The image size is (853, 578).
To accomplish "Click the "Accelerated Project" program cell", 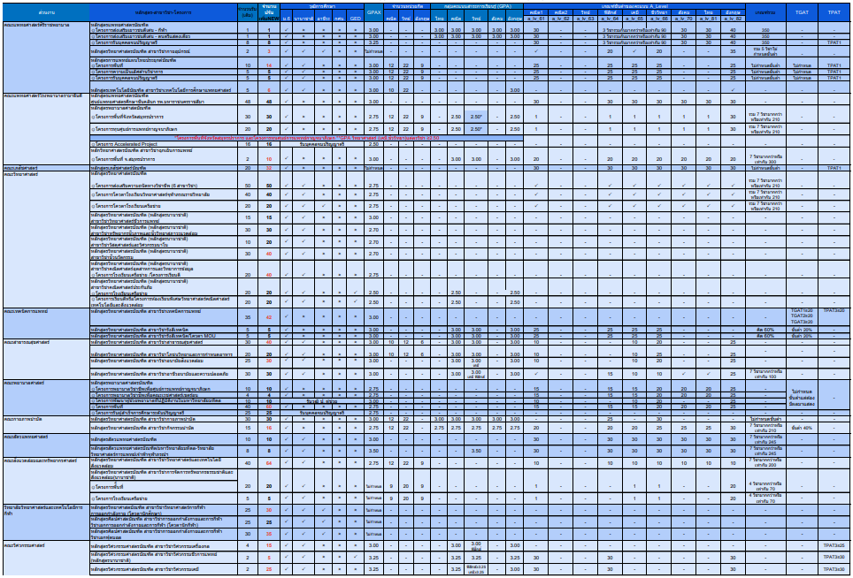I will 163,145.
